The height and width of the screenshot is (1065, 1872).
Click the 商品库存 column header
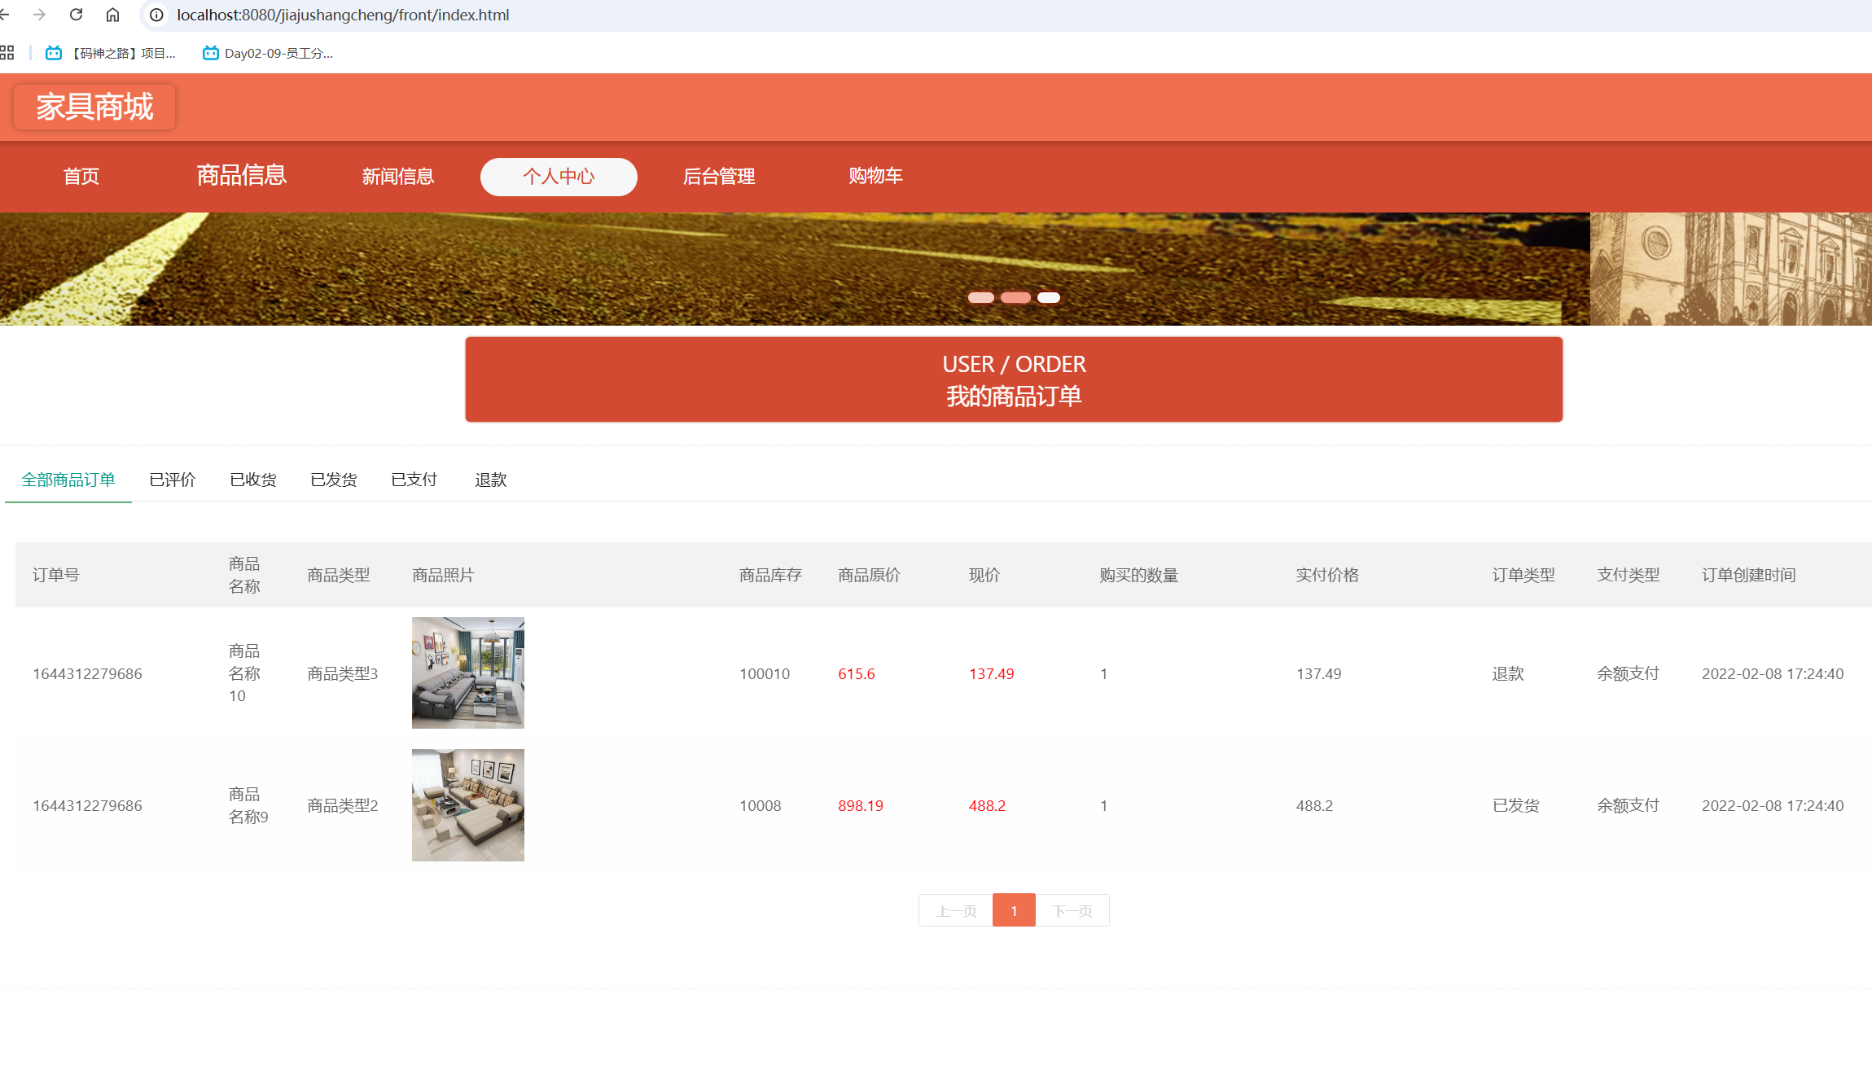[x=771, y=575]
